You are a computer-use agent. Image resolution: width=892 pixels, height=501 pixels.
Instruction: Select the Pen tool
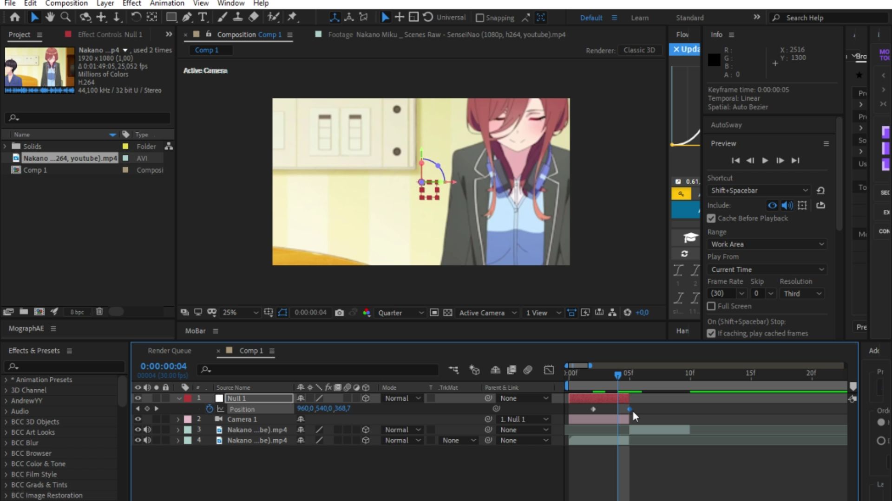[187, 18]
